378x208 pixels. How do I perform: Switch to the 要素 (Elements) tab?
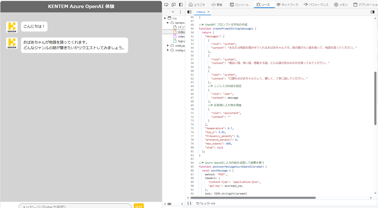[217, 5]
